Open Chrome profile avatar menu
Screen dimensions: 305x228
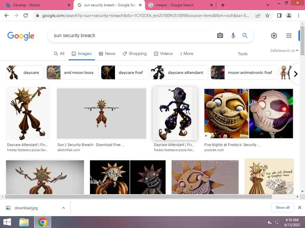click(x=289, y=15)
